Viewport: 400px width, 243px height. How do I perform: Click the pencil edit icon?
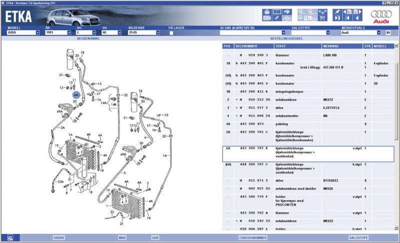tap(277, 18)
